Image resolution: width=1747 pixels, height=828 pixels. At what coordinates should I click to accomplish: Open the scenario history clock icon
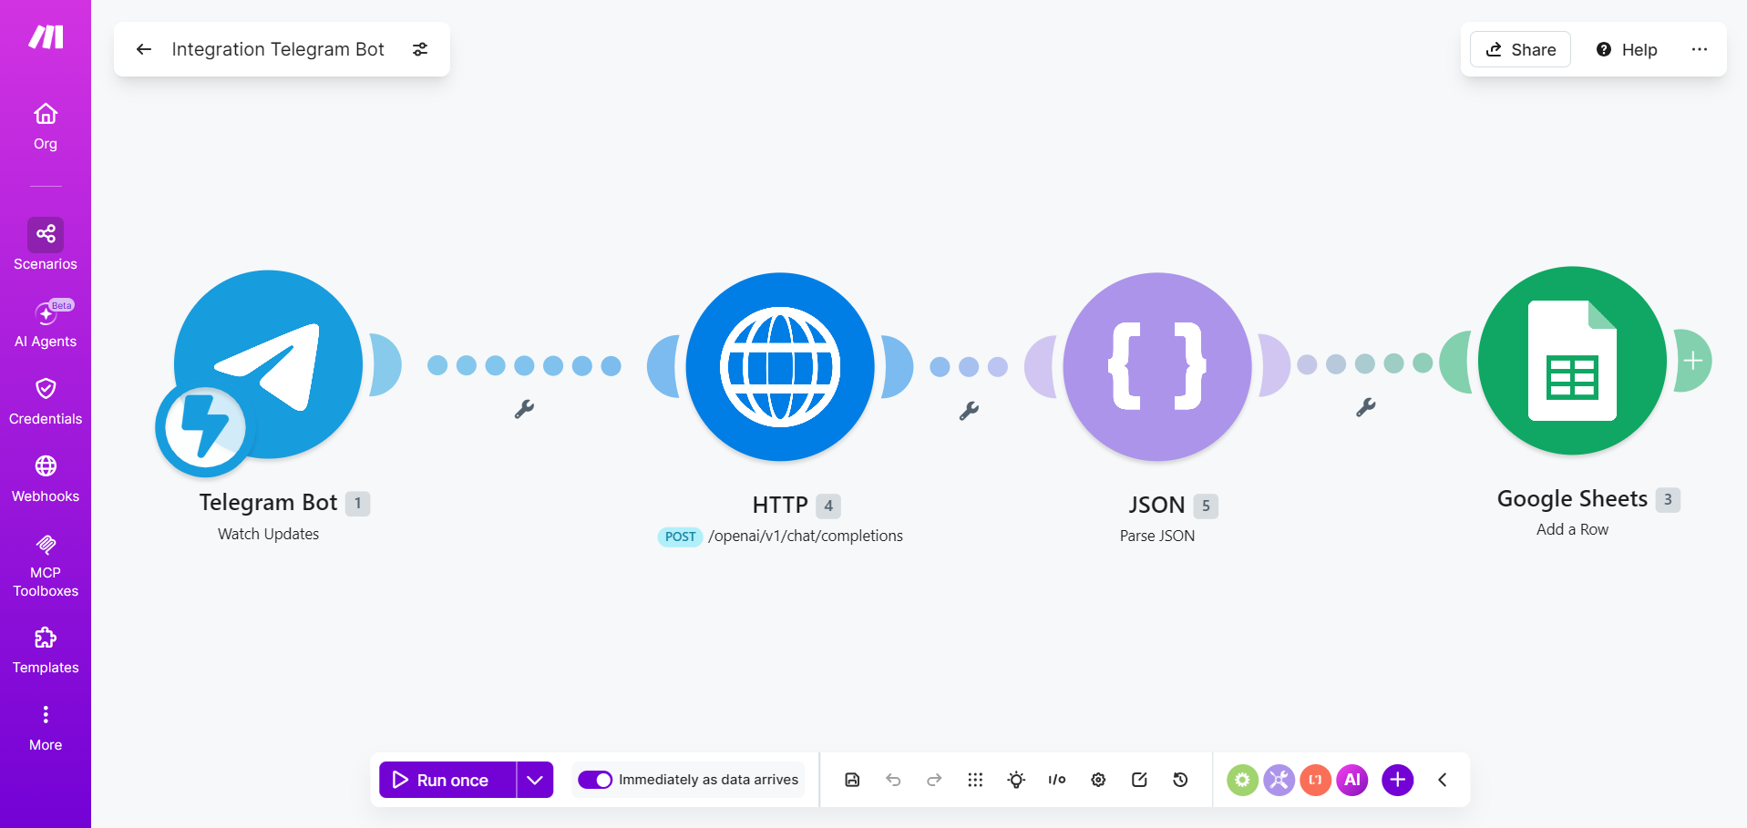[x=1180, y=780]
